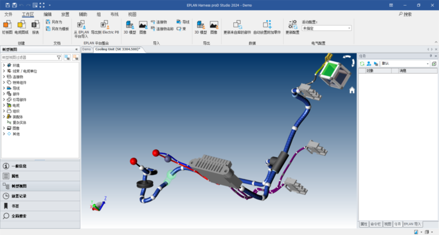439x235 pixels.
Task: Click the first save icon in title bar
Action: point(7,5)
